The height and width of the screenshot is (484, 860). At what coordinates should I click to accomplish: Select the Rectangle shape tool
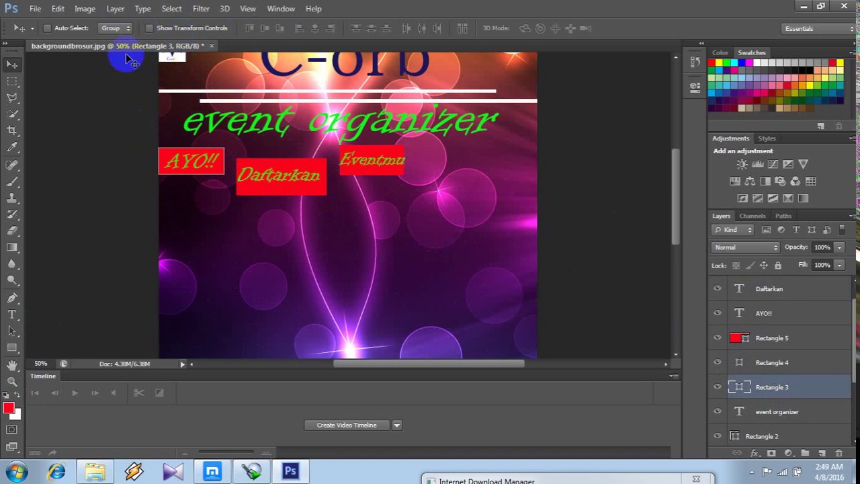(12, 348)
